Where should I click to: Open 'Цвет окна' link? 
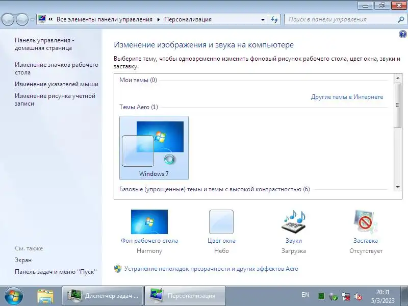pyautogui.click(x=221, y=241)
